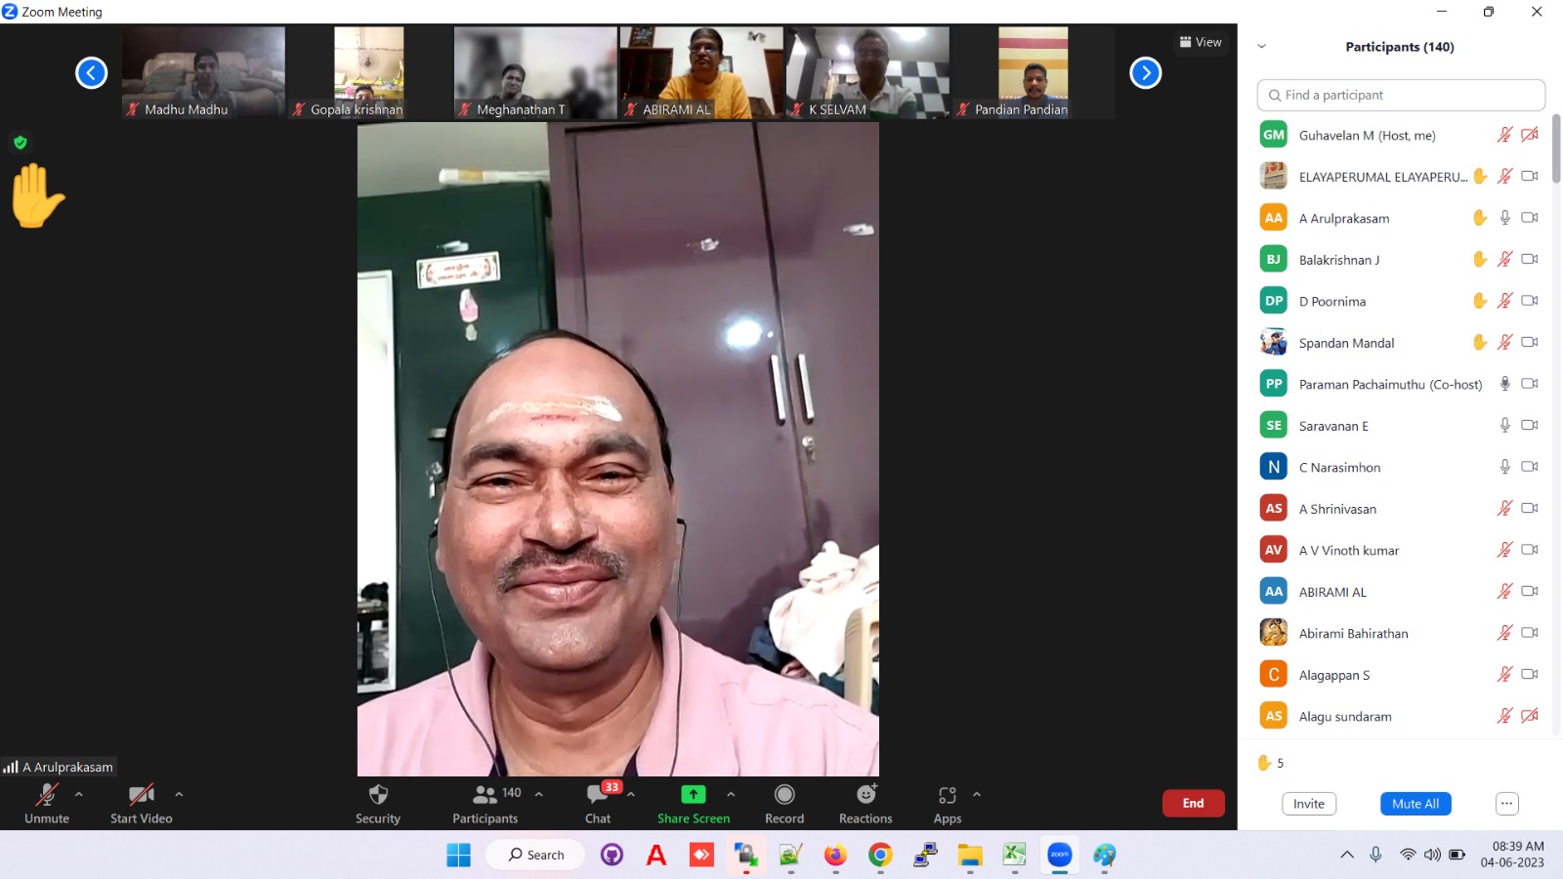Click the Record icon
Image resolution: width=1563 pixels, height=879 pixels.
pos(784,795)
